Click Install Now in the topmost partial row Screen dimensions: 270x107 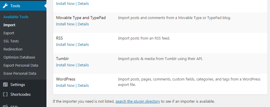pos(65,3)
